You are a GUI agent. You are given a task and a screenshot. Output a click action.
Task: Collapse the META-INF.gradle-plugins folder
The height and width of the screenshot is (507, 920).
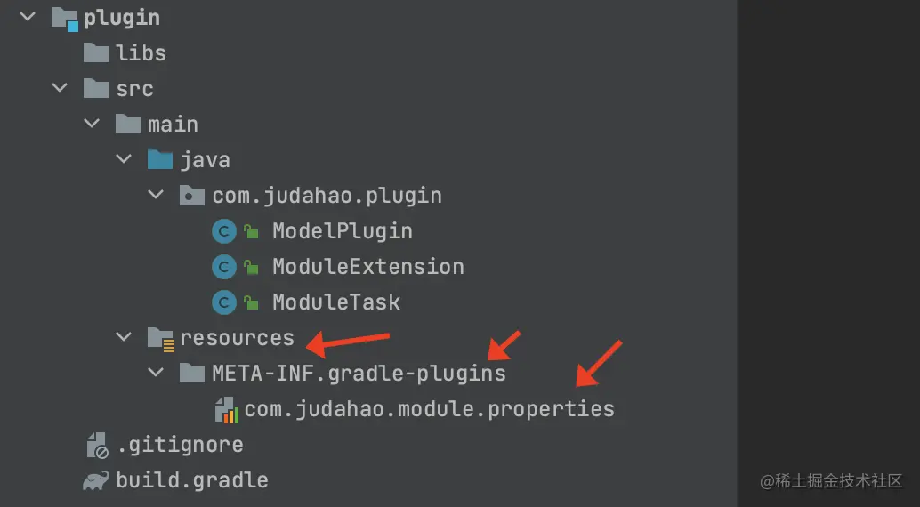(156, 373)
